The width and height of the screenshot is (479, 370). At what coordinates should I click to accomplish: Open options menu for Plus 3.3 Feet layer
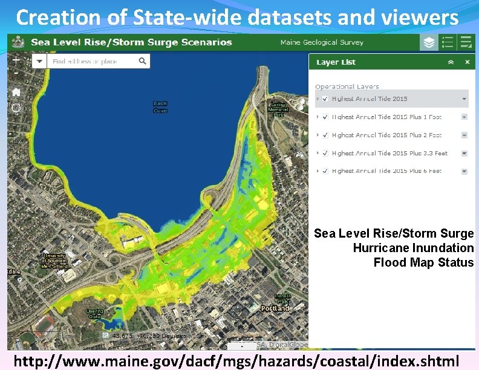point(464,153)
